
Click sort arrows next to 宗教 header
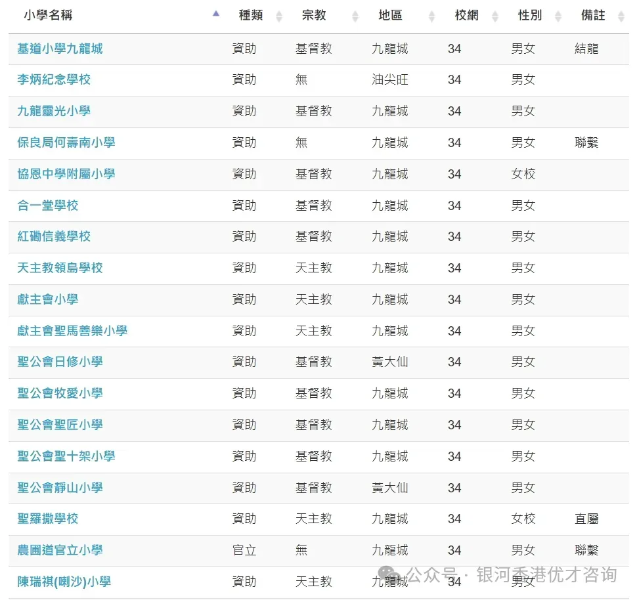(355, 16)
